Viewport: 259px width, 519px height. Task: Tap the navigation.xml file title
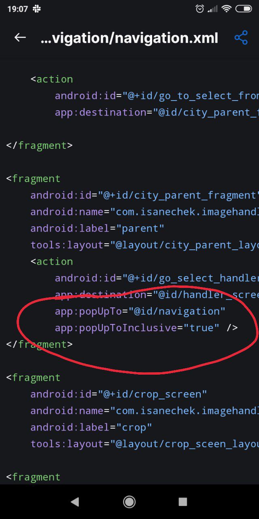coord(129,38)
